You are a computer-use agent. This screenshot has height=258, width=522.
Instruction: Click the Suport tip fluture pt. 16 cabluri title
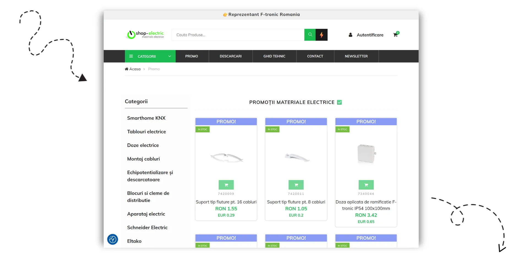tap(226, 202)
